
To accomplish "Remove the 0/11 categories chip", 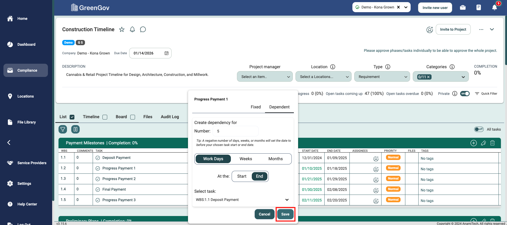I will 428,77.
